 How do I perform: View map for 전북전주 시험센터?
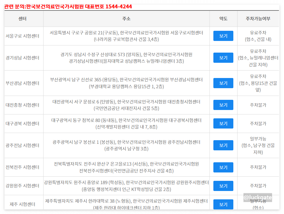click(x=223, y=167)
